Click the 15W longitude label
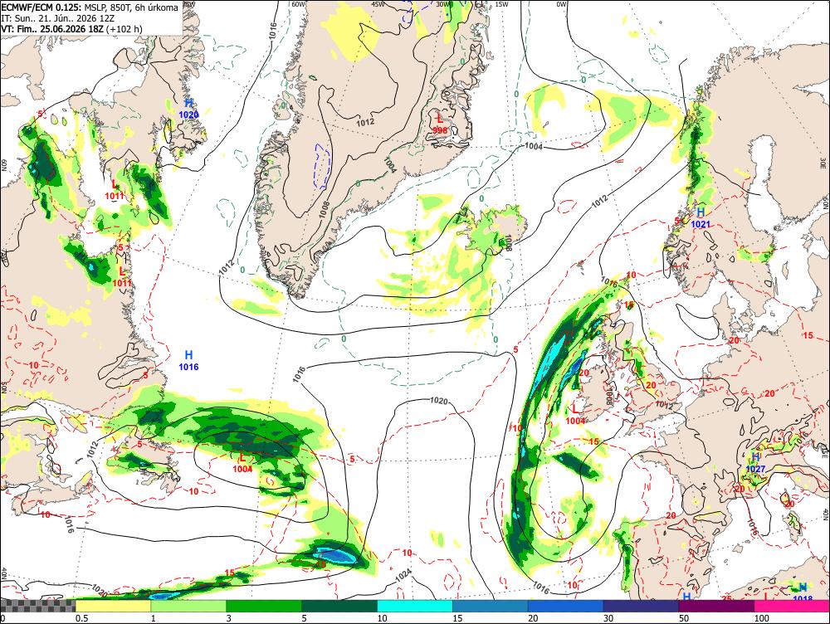 pos(501,4)
